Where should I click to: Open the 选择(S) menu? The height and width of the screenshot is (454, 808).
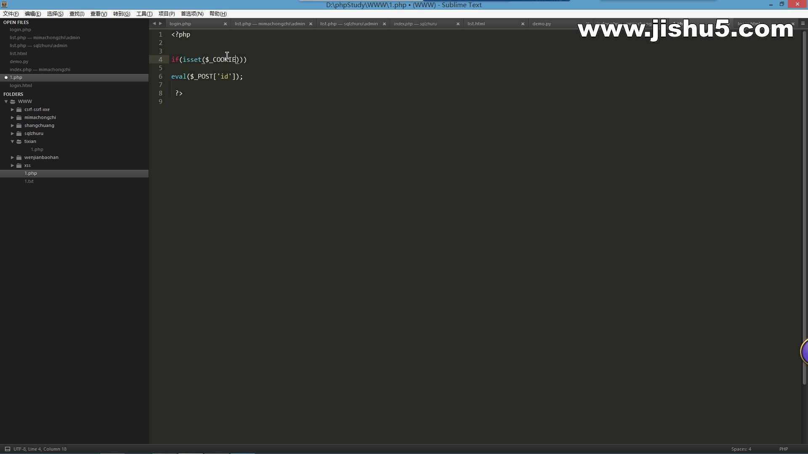tap(55, 13)
